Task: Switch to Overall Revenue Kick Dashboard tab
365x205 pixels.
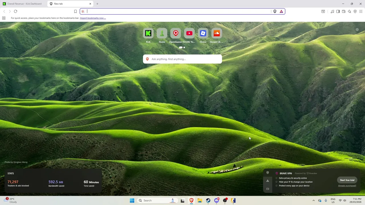Action: 23,4
